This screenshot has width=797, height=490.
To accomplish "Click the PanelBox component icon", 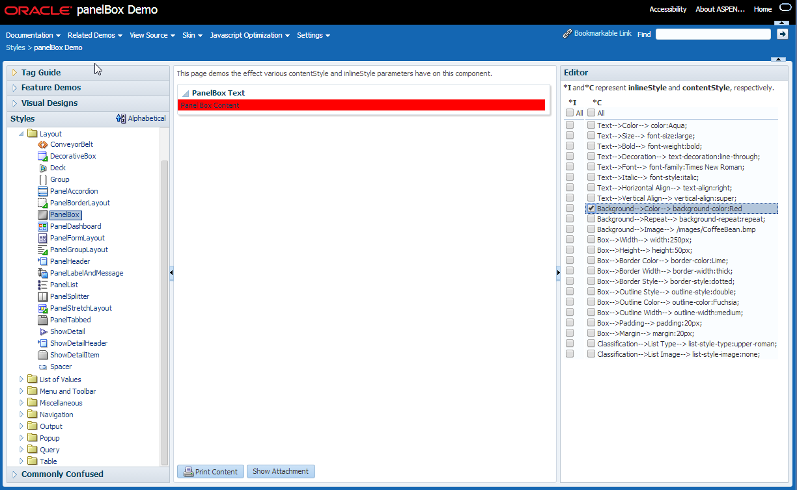I will (x=43, y=214).
